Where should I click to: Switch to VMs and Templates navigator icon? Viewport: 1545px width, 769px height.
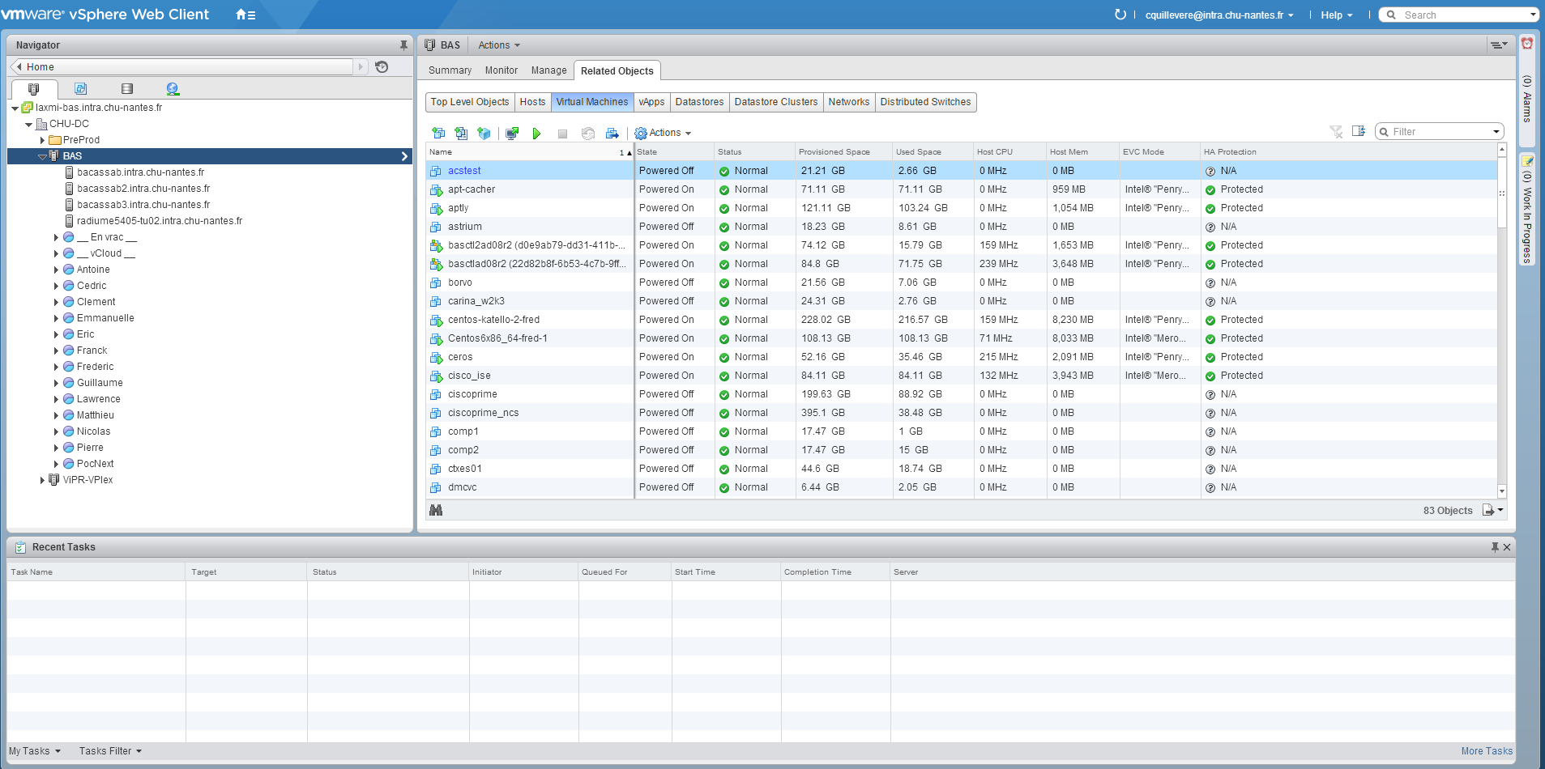(80, 89)
